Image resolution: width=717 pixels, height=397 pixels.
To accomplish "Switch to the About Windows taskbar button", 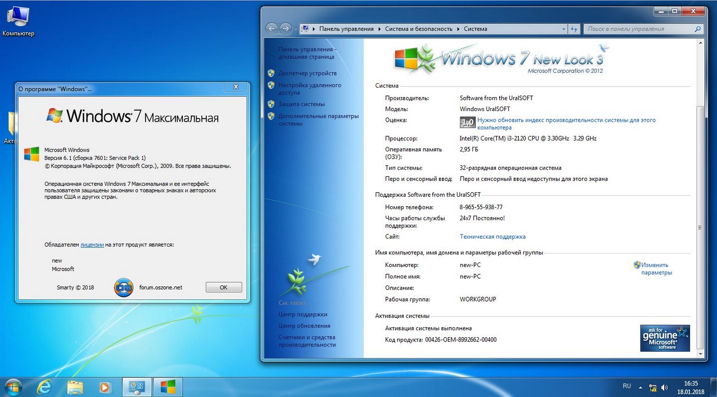I will tap(168, 387).
